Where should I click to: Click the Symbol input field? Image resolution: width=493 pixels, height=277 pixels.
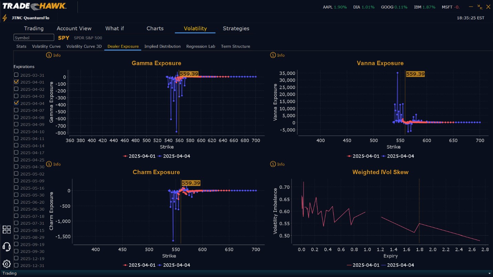tap(34, 38)
